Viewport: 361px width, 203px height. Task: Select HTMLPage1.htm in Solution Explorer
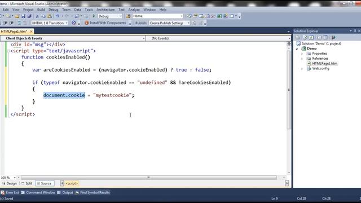(x=325, y=64)
